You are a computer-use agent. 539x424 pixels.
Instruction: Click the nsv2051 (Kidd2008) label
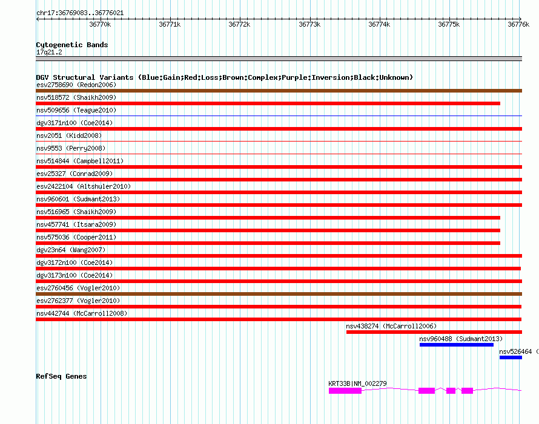(x=69, y=135)
